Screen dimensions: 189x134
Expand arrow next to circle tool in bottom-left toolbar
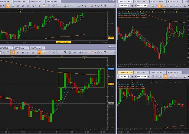pyautogui.click(x=102, y=52)
